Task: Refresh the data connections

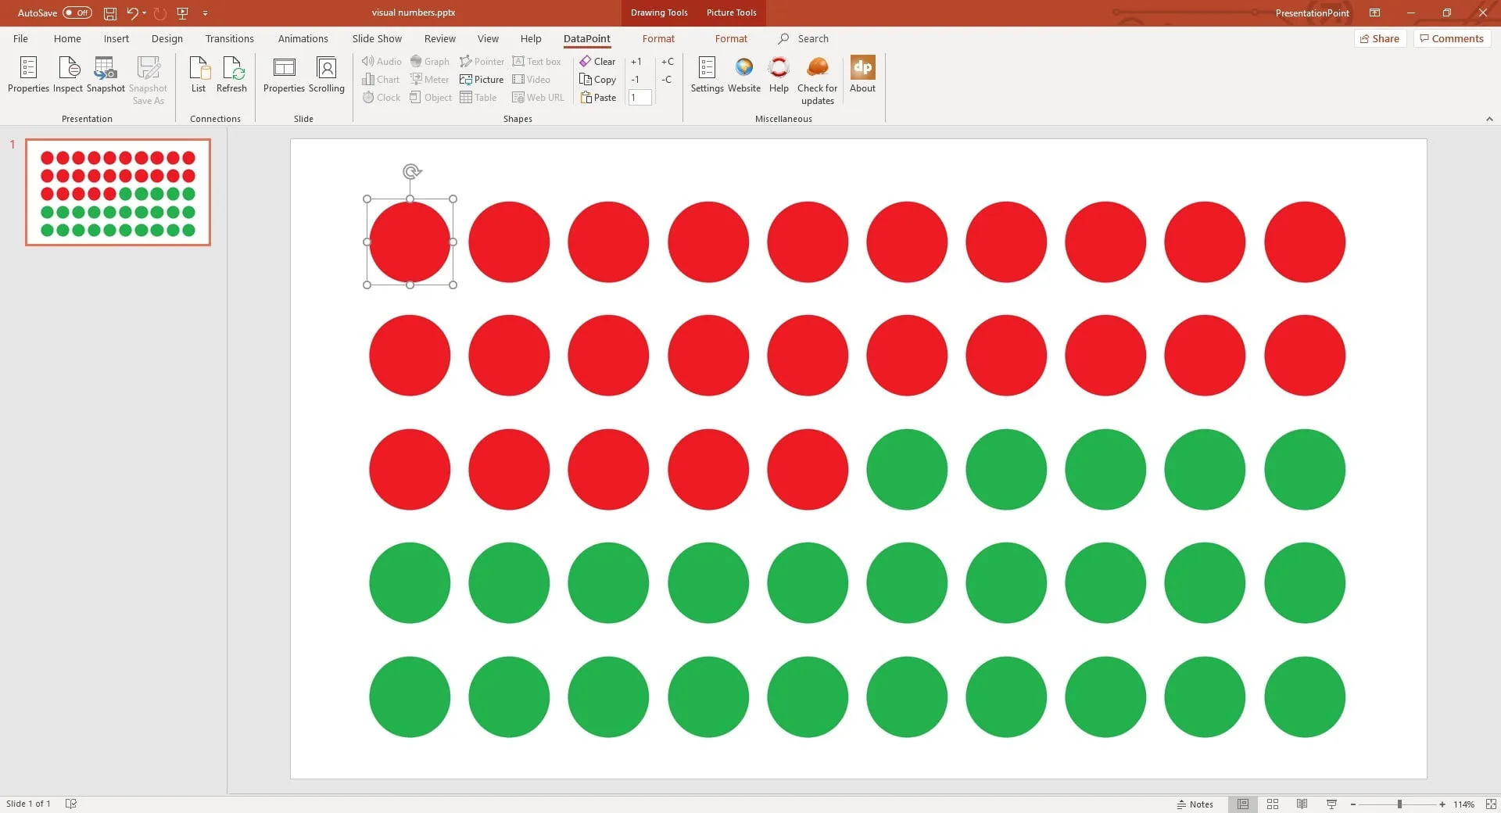Action: [x=231, y=74]
